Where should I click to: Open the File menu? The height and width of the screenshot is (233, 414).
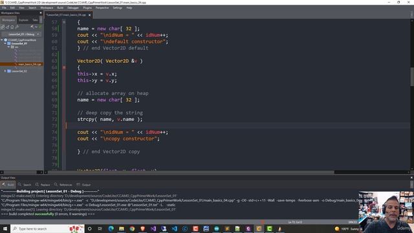5,8
